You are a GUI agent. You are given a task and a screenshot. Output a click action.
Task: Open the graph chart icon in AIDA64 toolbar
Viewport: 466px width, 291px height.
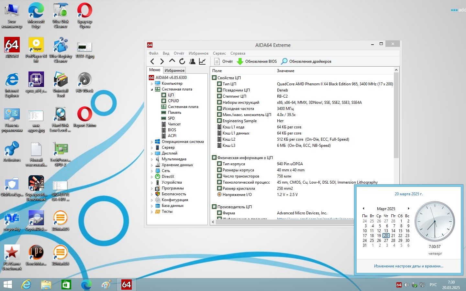(202, 61)
